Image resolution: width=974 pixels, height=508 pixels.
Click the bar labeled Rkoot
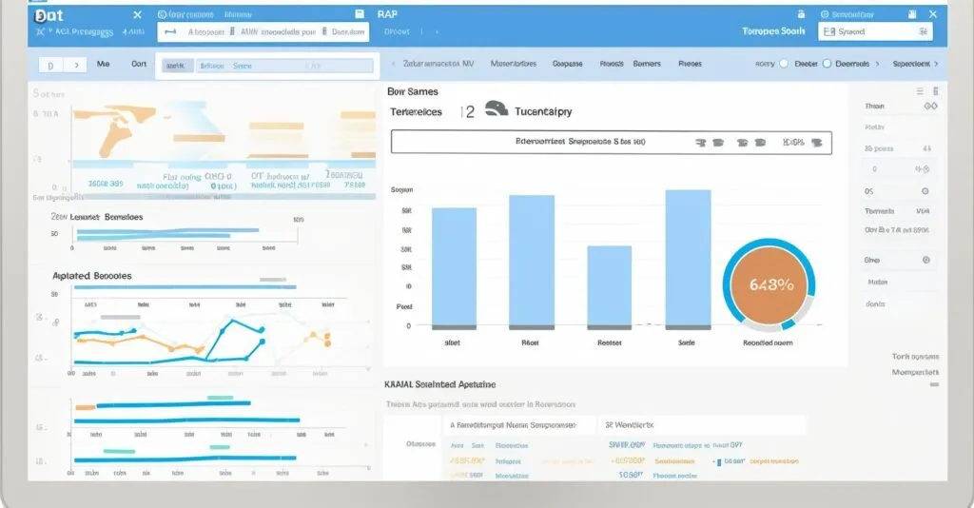click(532, 262)
